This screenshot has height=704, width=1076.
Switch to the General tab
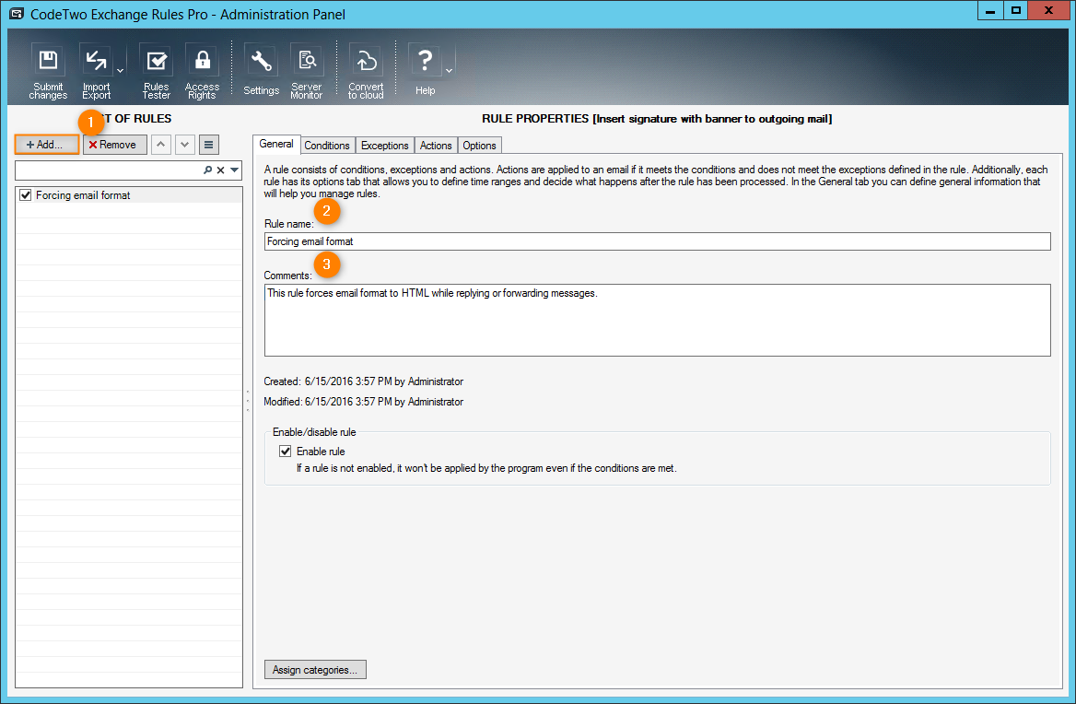coord(276,144)
